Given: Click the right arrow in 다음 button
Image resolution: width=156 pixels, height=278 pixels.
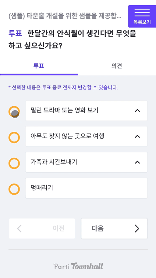Looking at the screenshot, I should click(x=137, y=229).
